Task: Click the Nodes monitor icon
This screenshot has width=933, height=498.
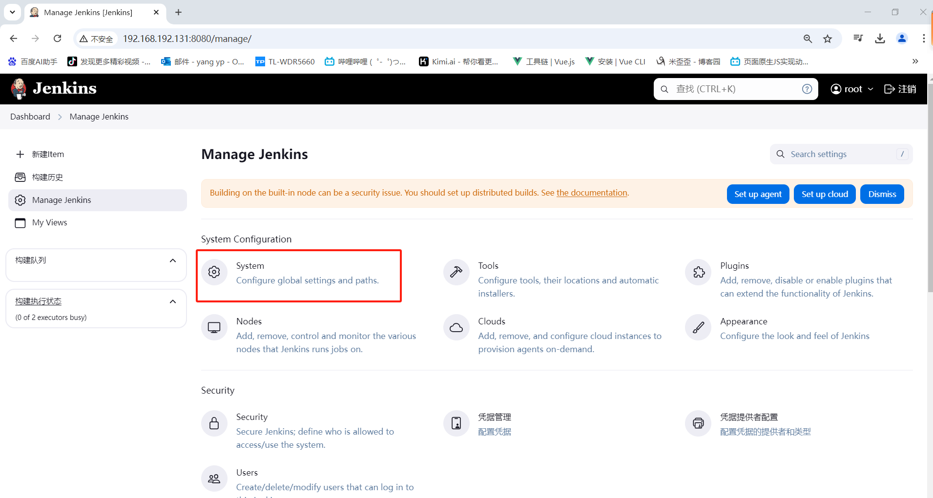Action: tap(214, 328)
